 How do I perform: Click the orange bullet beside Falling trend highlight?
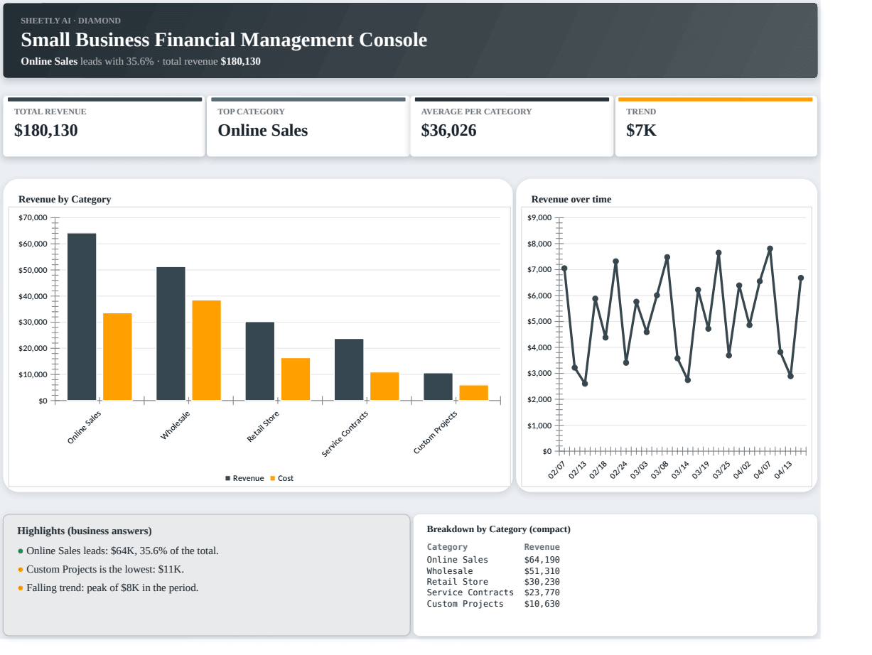tap(21, 588)
